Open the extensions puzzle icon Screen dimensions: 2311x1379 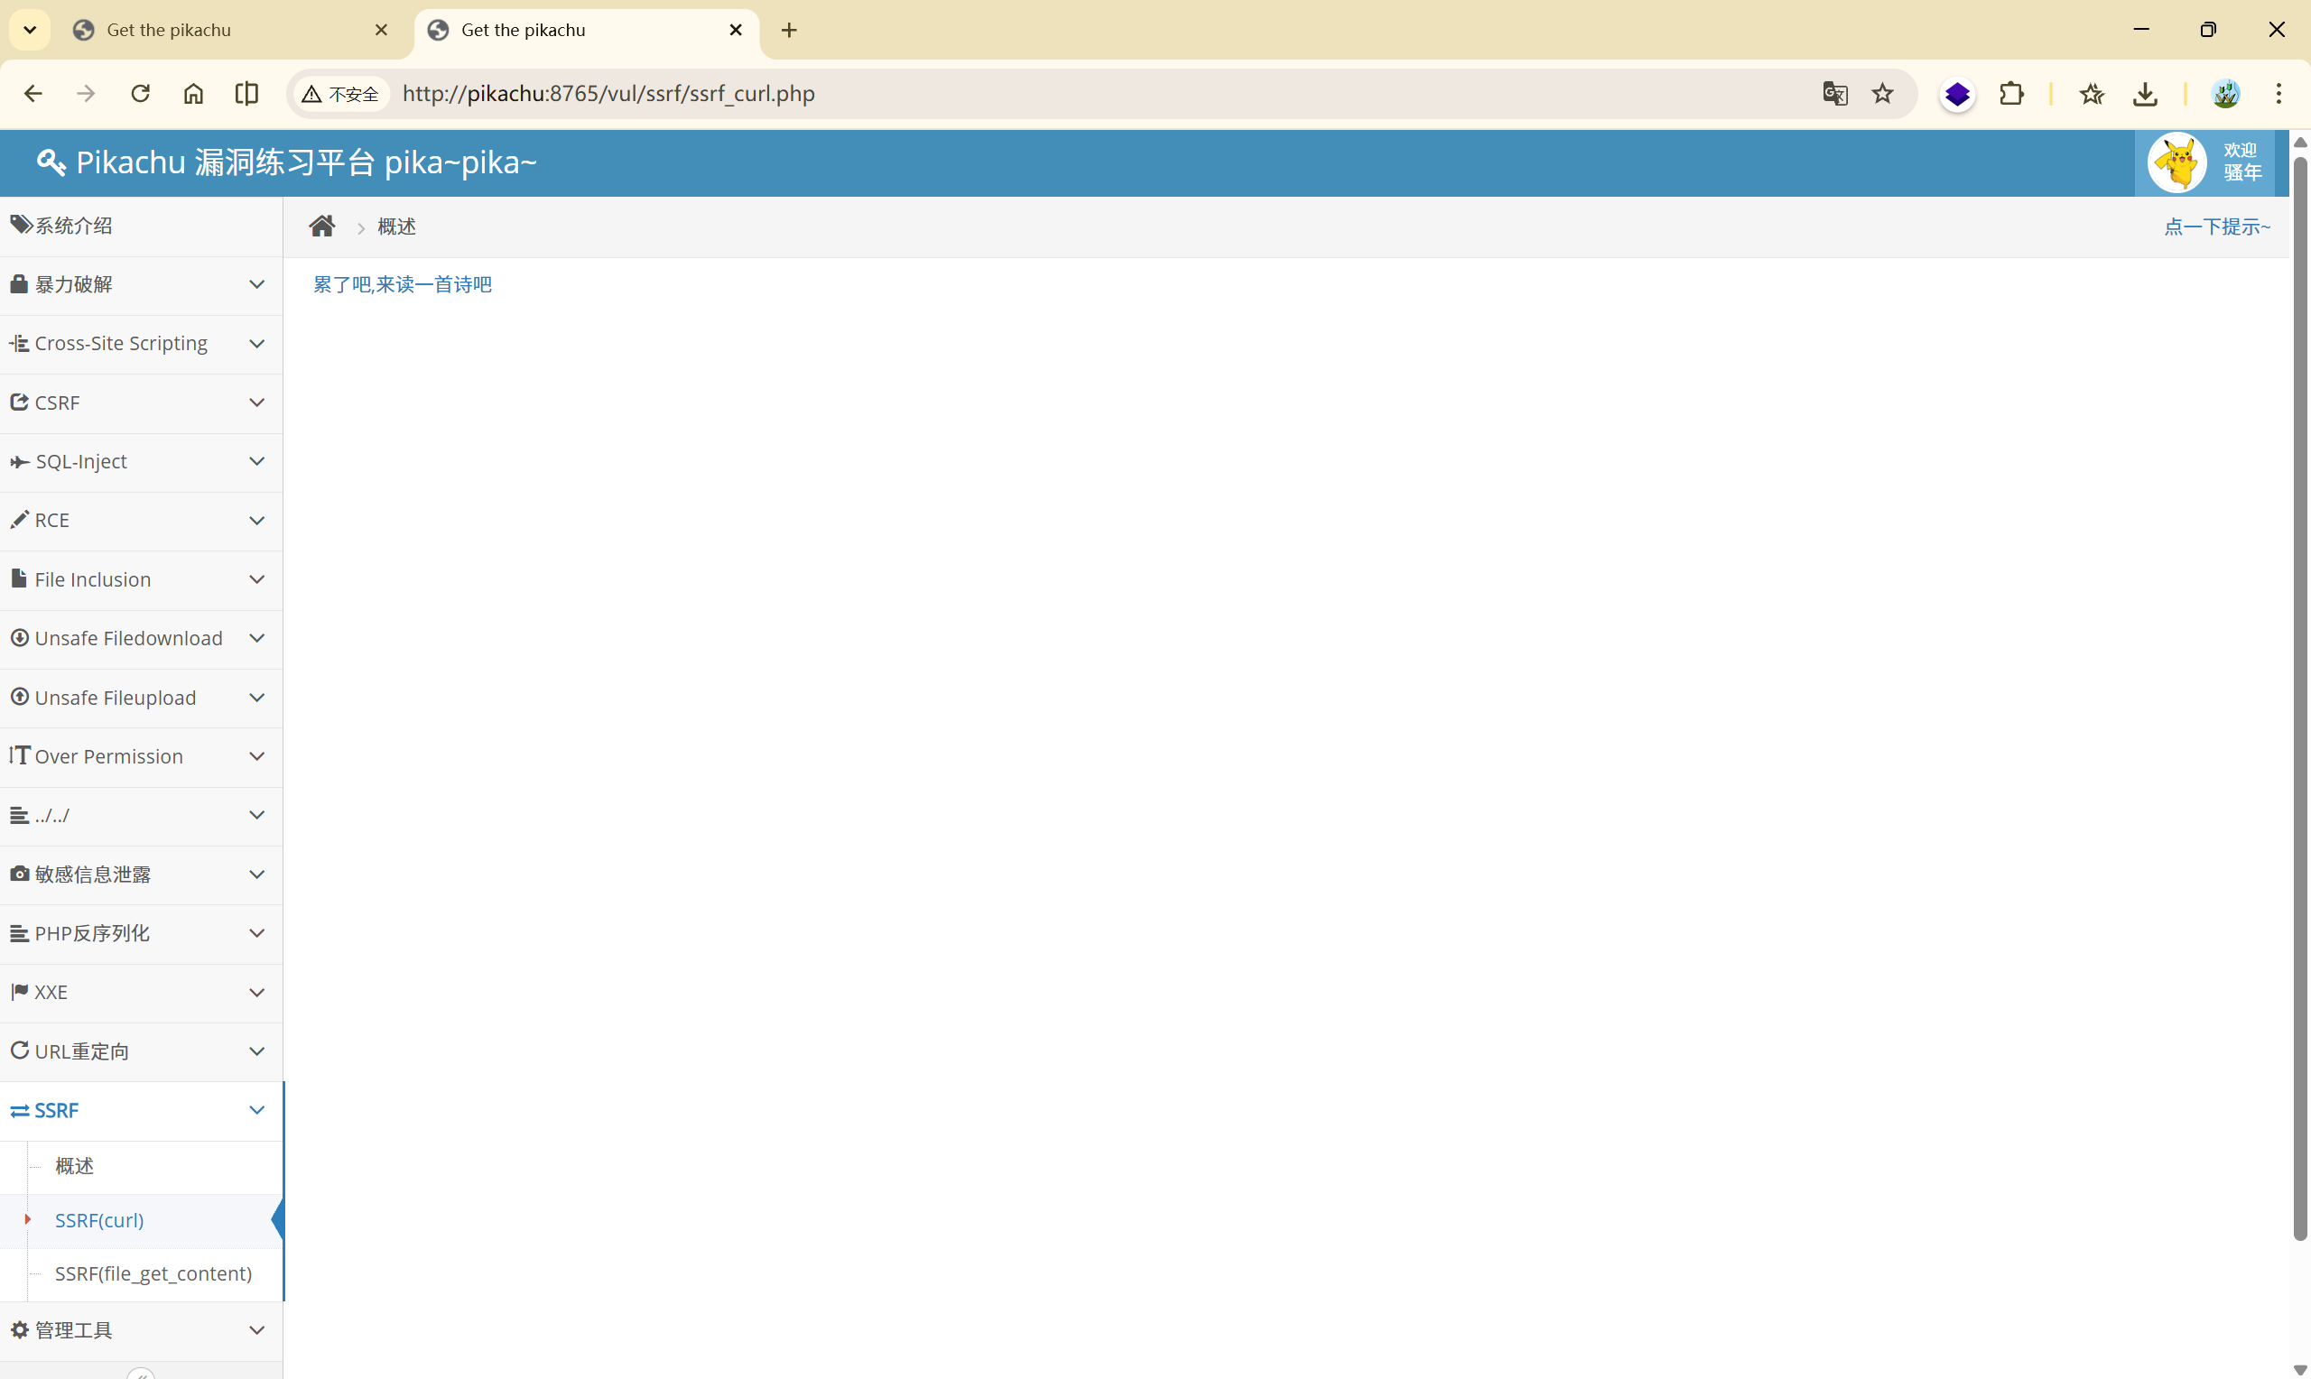(x=2011, y=93)
